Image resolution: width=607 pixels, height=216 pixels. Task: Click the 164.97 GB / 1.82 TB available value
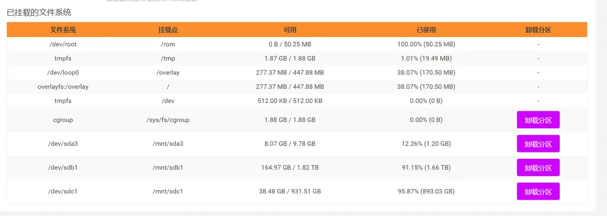(290, 168)
